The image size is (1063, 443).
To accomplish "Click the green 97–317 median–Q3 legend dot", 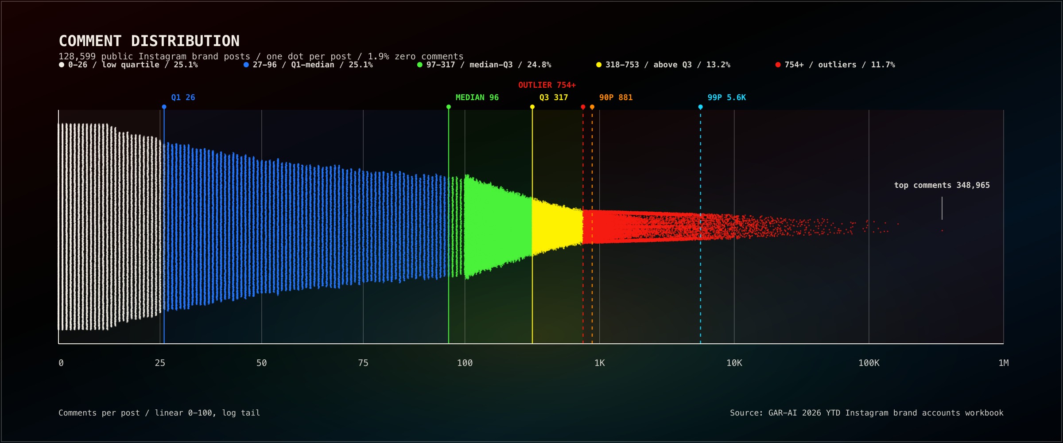I will 420,65.
